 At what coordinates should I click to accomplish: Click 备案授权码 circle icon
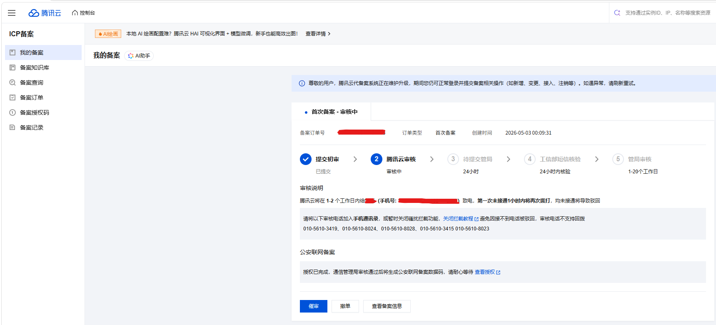pos(12,112)
